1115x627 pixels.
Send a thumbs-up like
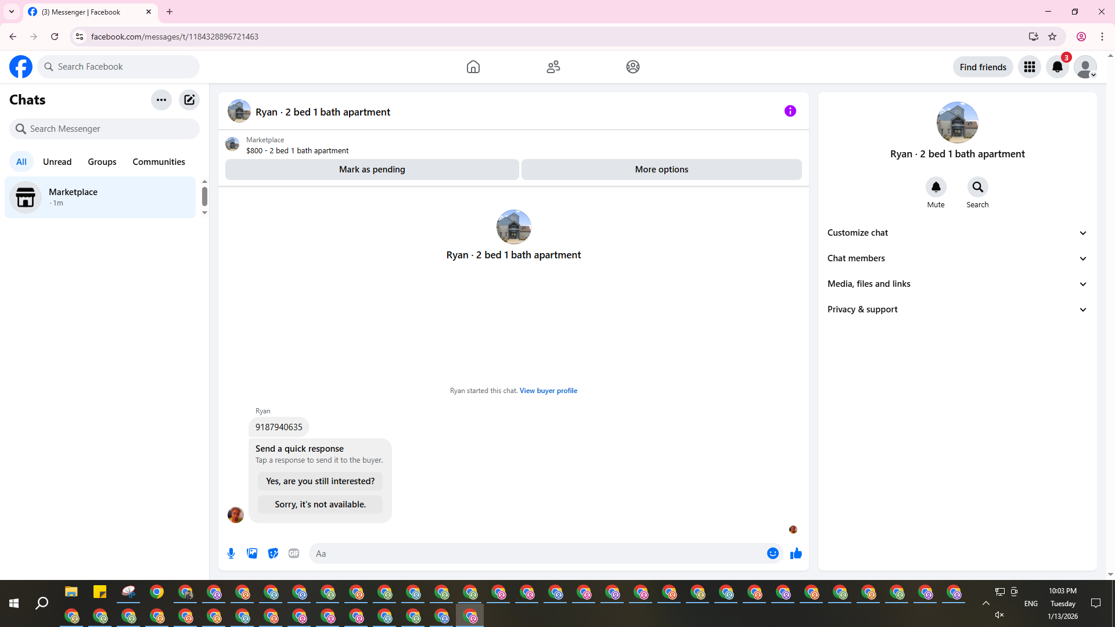coord(796,553)
